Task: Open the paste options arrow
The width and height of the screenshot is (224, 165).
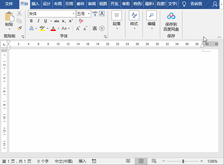Action: tap(9, 29)
